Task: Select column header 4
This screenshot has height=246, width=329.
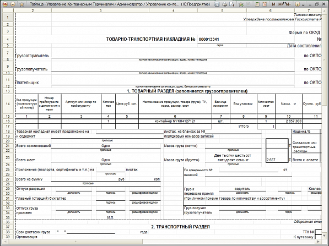Action: tap(173, 10)
